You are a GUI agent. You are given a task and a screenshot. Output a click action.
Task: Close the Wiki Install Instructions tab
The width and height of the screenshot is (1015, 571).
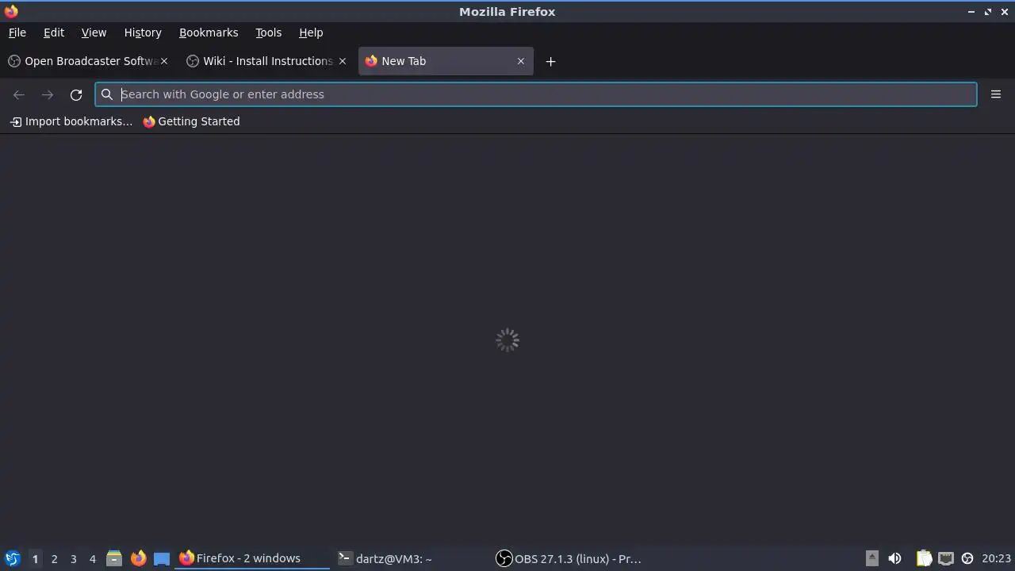pos(343,61)
